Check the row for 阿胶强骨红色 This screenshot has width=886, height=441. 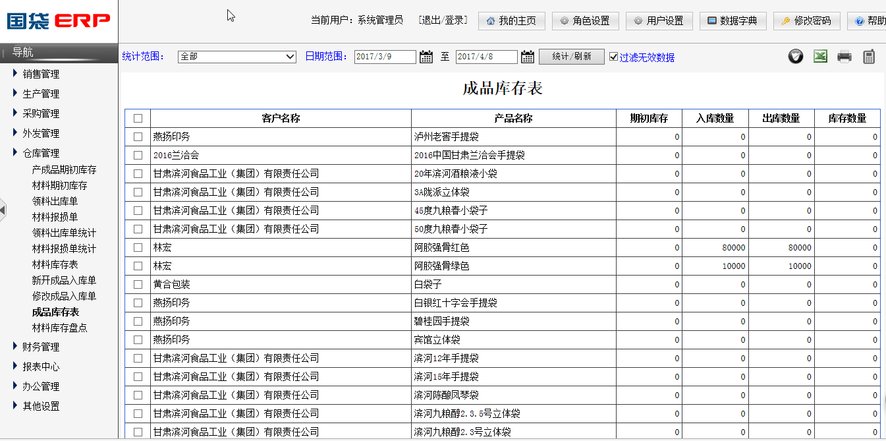point(138,248)
